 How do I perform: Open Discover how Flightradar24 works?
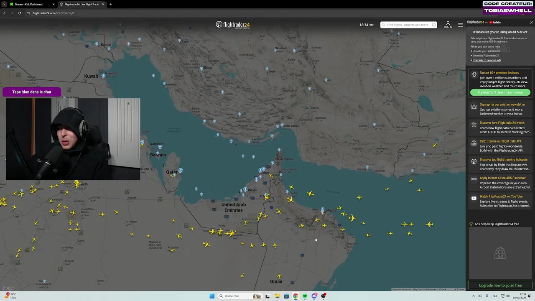coord(502,123)
